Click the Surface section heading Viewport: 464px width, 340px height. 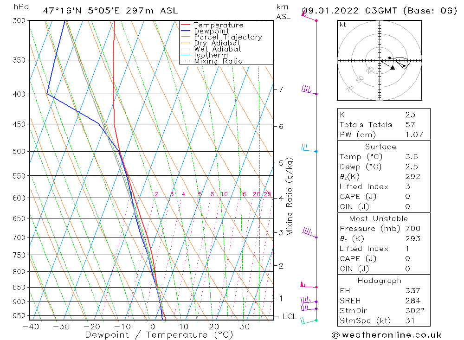click(380, 147)
